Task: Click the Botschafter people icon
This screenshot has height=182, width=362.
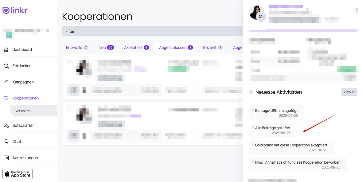Action: coord(6,125)
